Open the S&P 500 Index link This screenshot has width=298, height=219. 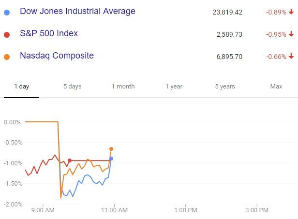tap(49, 33)
